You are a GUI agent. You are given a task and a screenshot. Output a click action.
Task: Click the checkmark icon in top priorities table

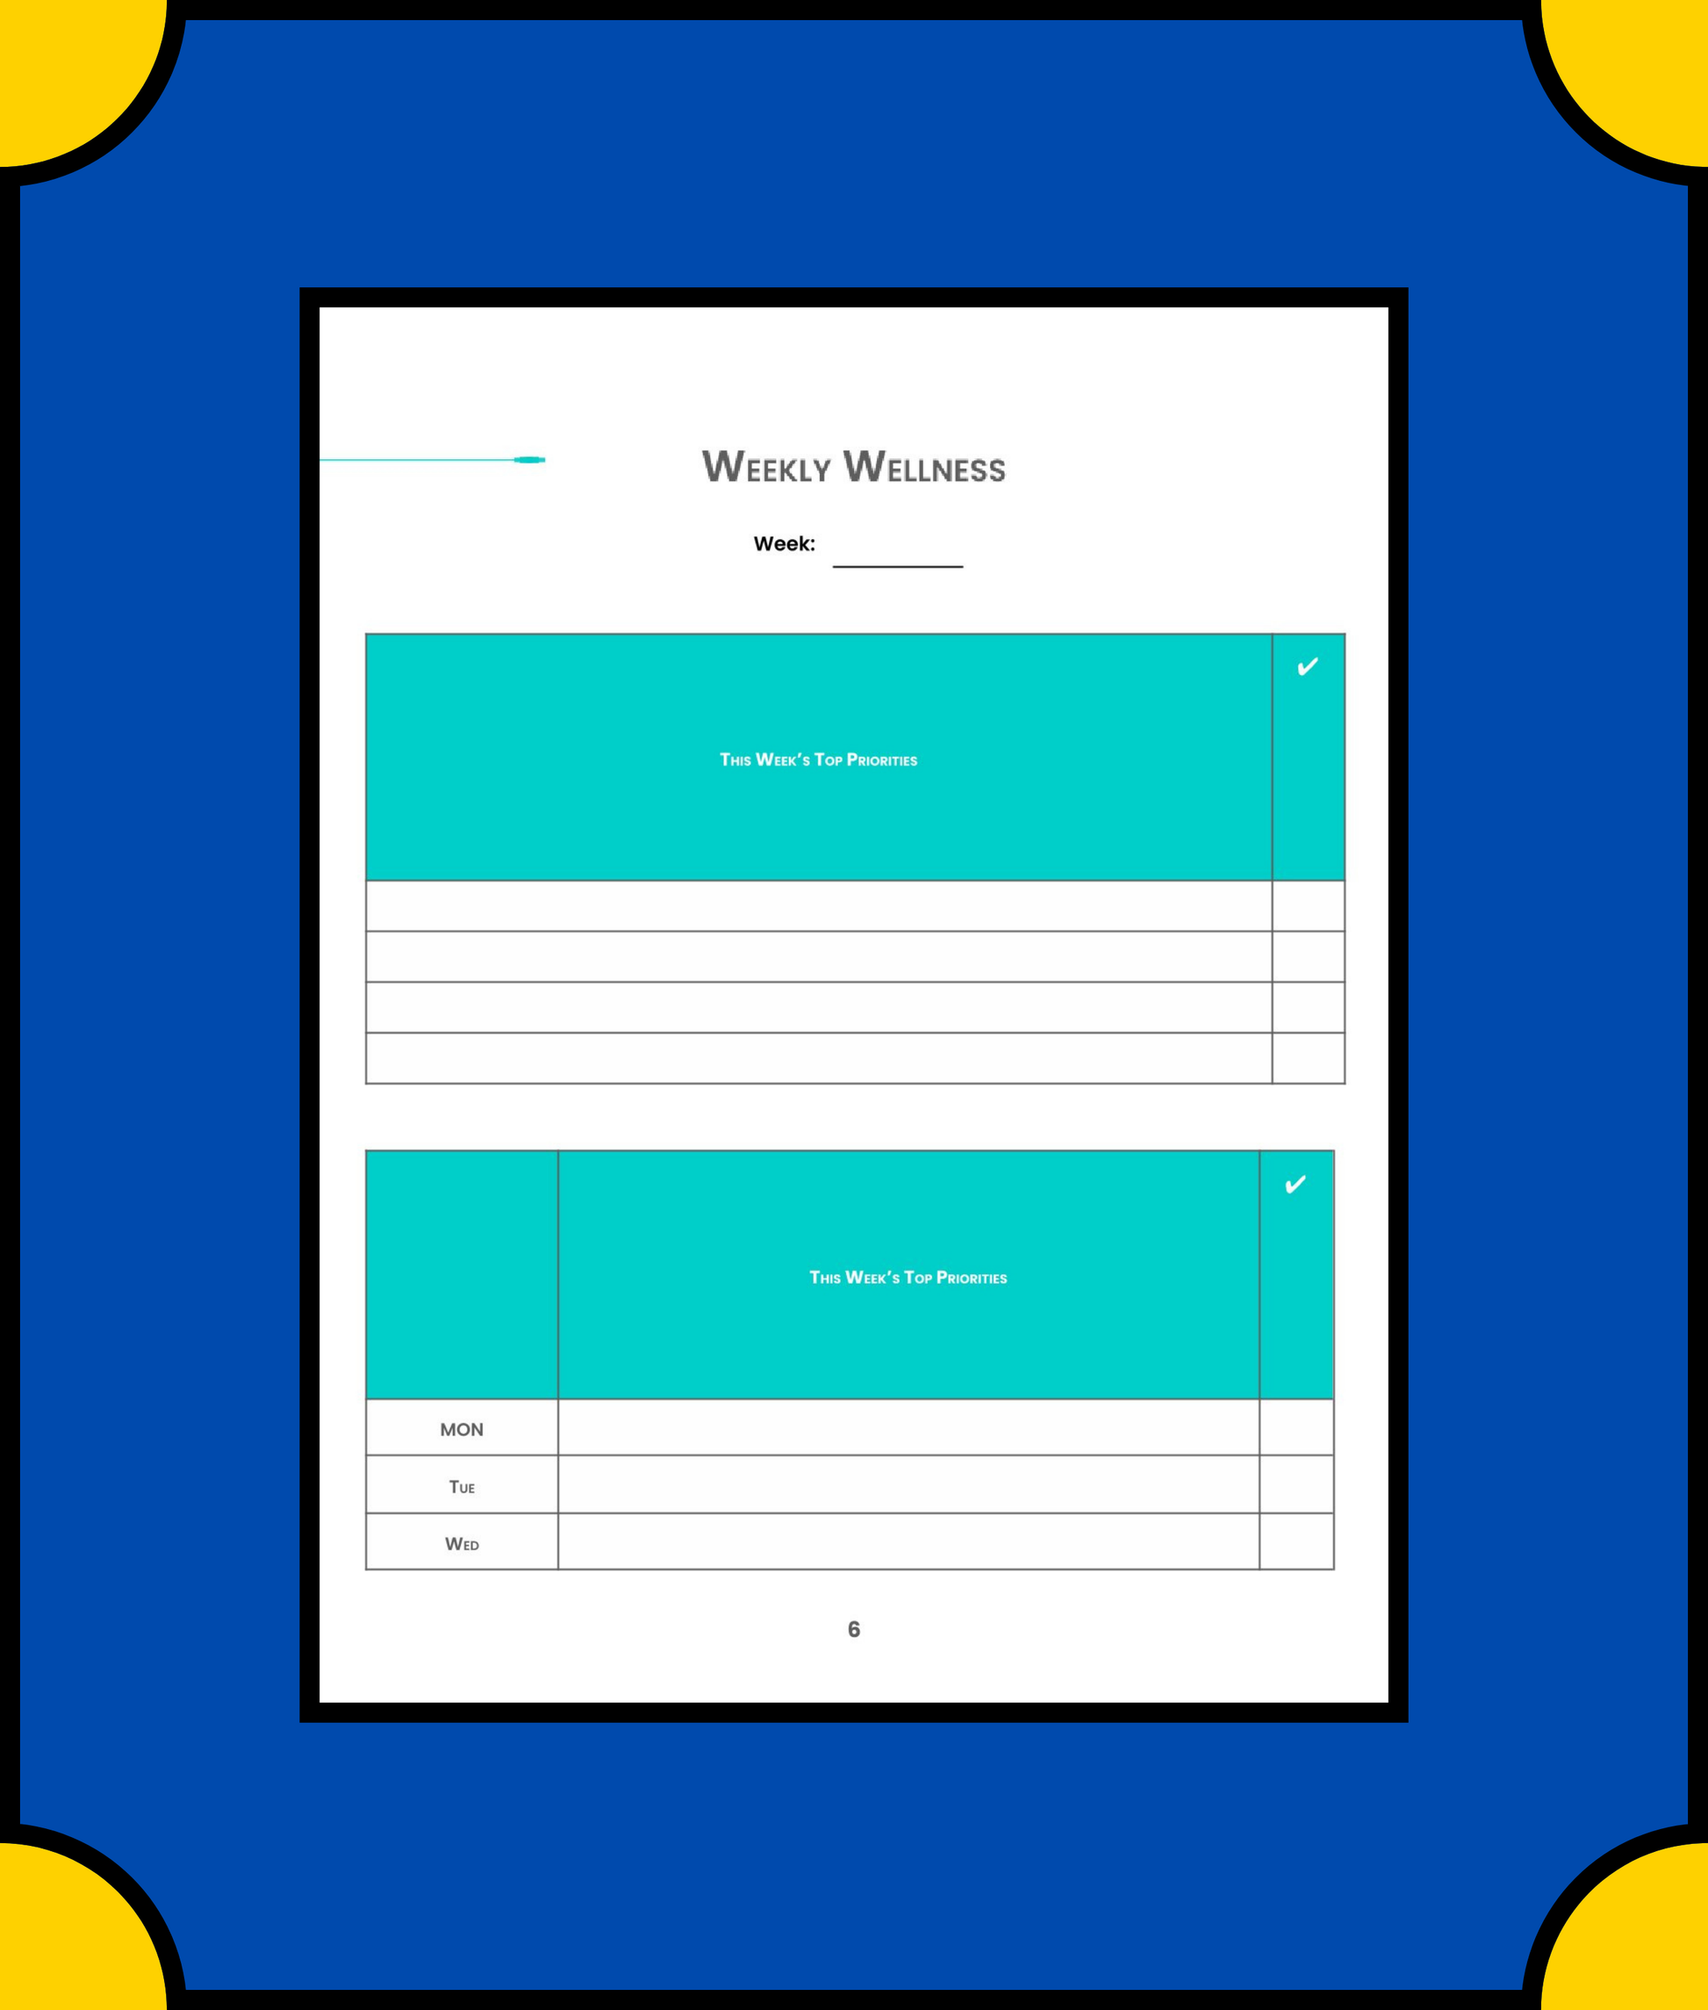pyautogui.click(x=1306, y=665)
